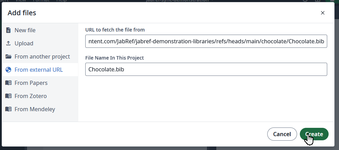
Task: Click the book icon beside From Zotero
Action: pos(8,96)
